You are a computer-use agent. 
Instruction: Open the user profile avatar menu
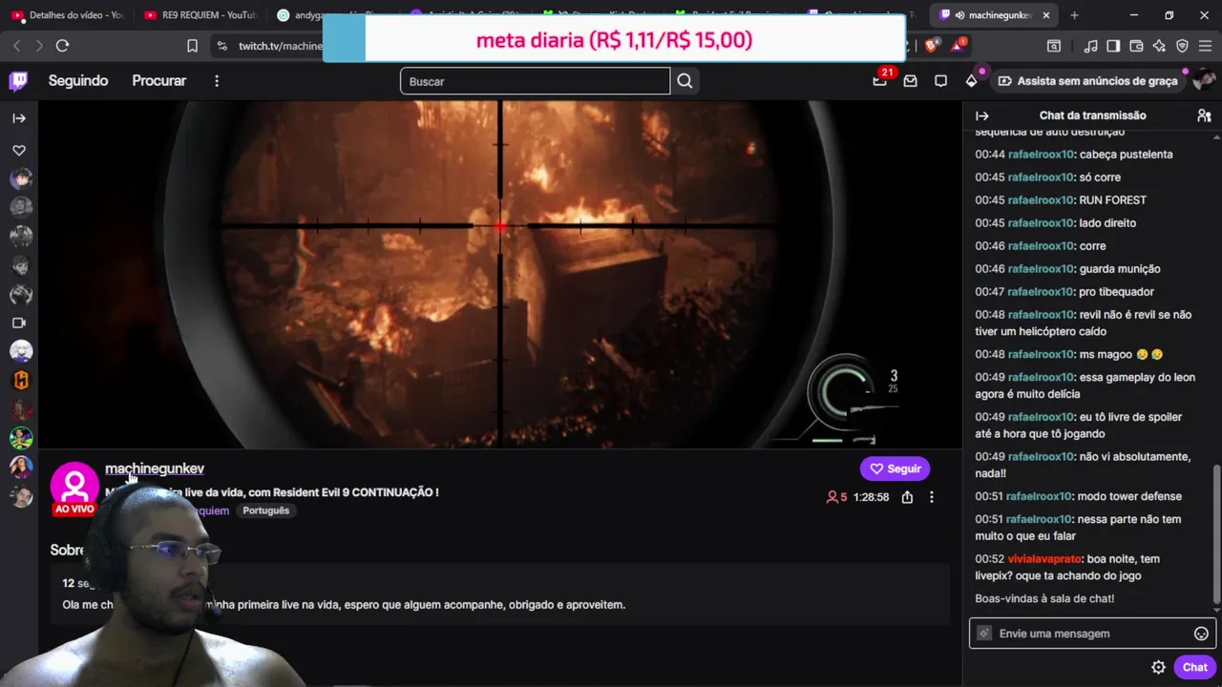click(1203, 81)
